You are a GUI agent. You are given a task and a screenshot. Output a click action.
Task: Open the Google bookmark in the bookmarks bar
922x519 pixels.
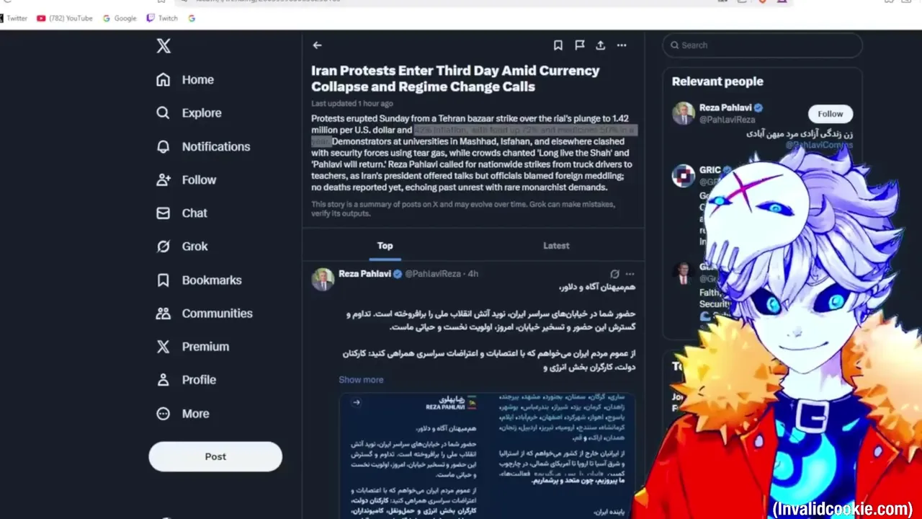click(x=120, y=18)
